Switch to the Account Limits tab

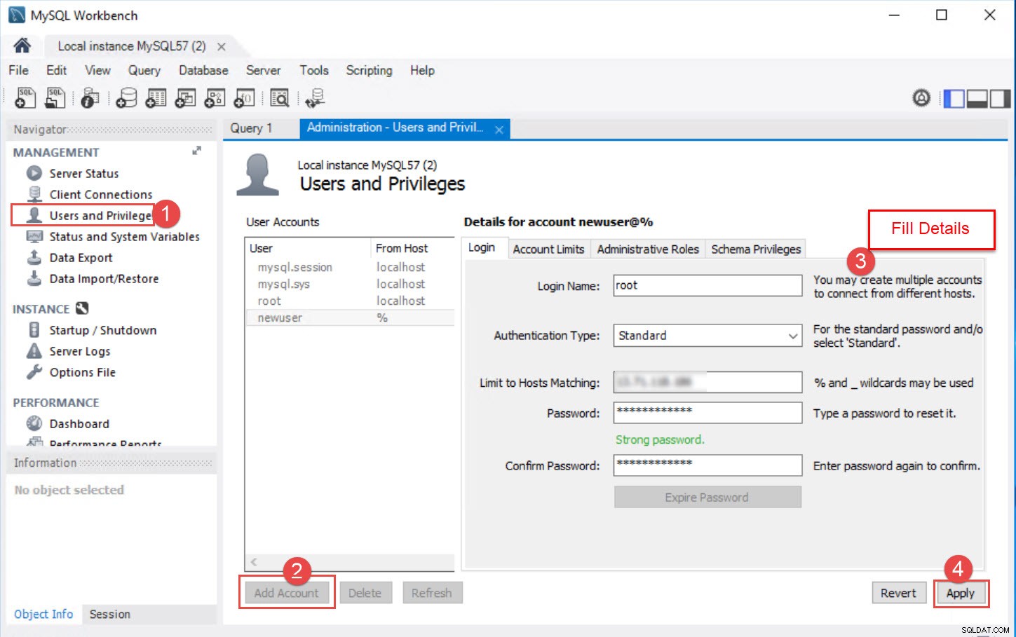548,249
